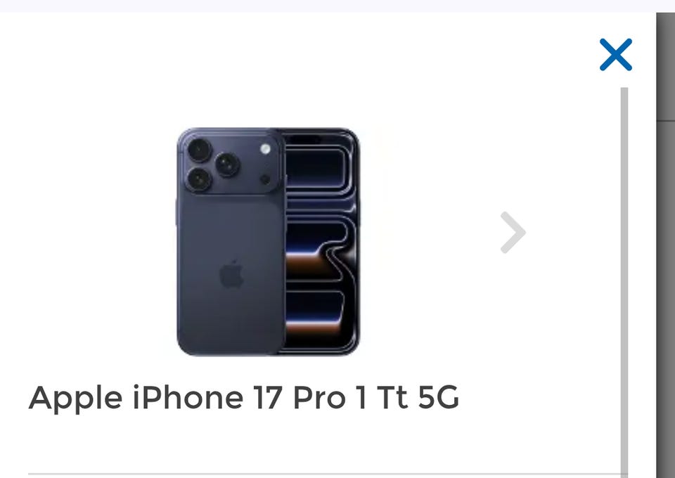This screenshot has height=478, width=675.
Task: Click the divider line below the product title
Action: (324, 474)
